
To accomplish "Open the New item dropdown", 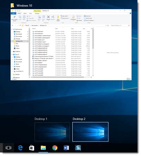I will (x=65, y=16).
